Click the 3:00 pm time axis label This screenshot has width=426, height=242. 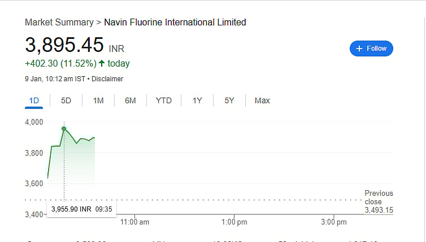[x=334, y=222]
